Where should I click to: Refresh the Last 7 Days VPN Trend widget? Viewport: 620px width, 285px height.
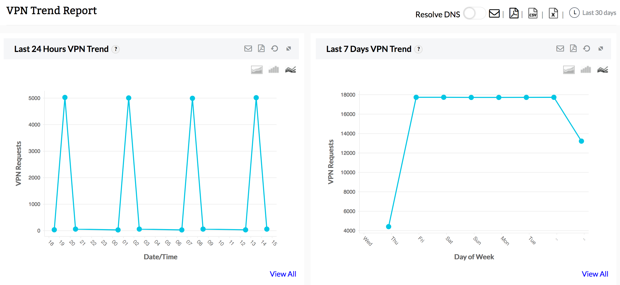tap(587, 49)
